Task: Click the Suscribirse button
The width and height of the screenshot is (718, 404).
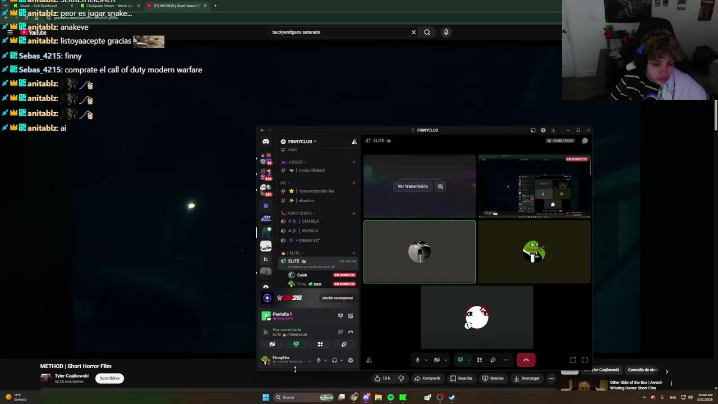Action: [109, 378]
